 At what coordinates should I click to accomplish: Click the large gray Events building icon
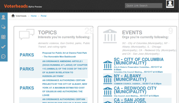click(110, 36)
